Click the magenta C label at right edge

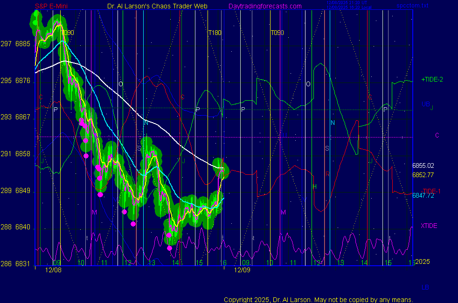(437, 136)
